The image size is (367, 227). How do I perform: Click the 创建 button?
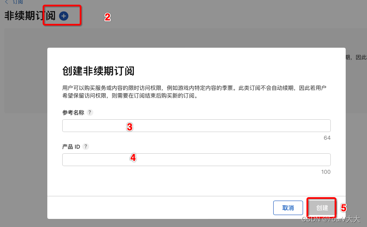[x=322, y=208]
